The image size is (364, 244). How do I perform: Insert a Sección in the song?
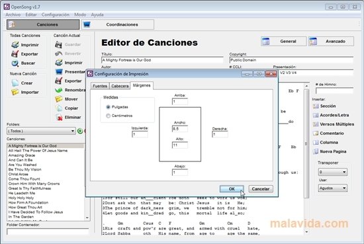324,106
